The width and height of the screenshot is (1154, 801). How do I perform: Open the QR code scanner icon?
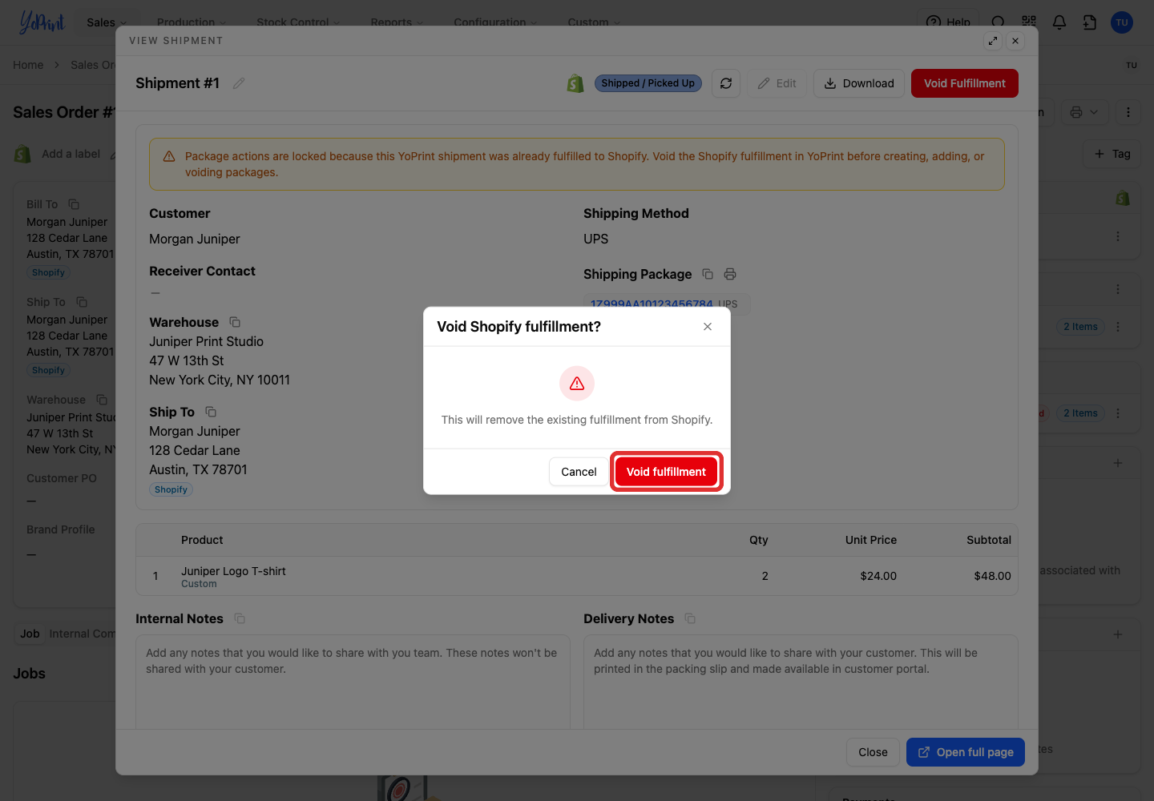(x=1029, y=22)
